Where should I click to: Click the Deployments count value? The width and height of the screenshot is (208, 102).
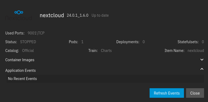click(x=144, y=42)
